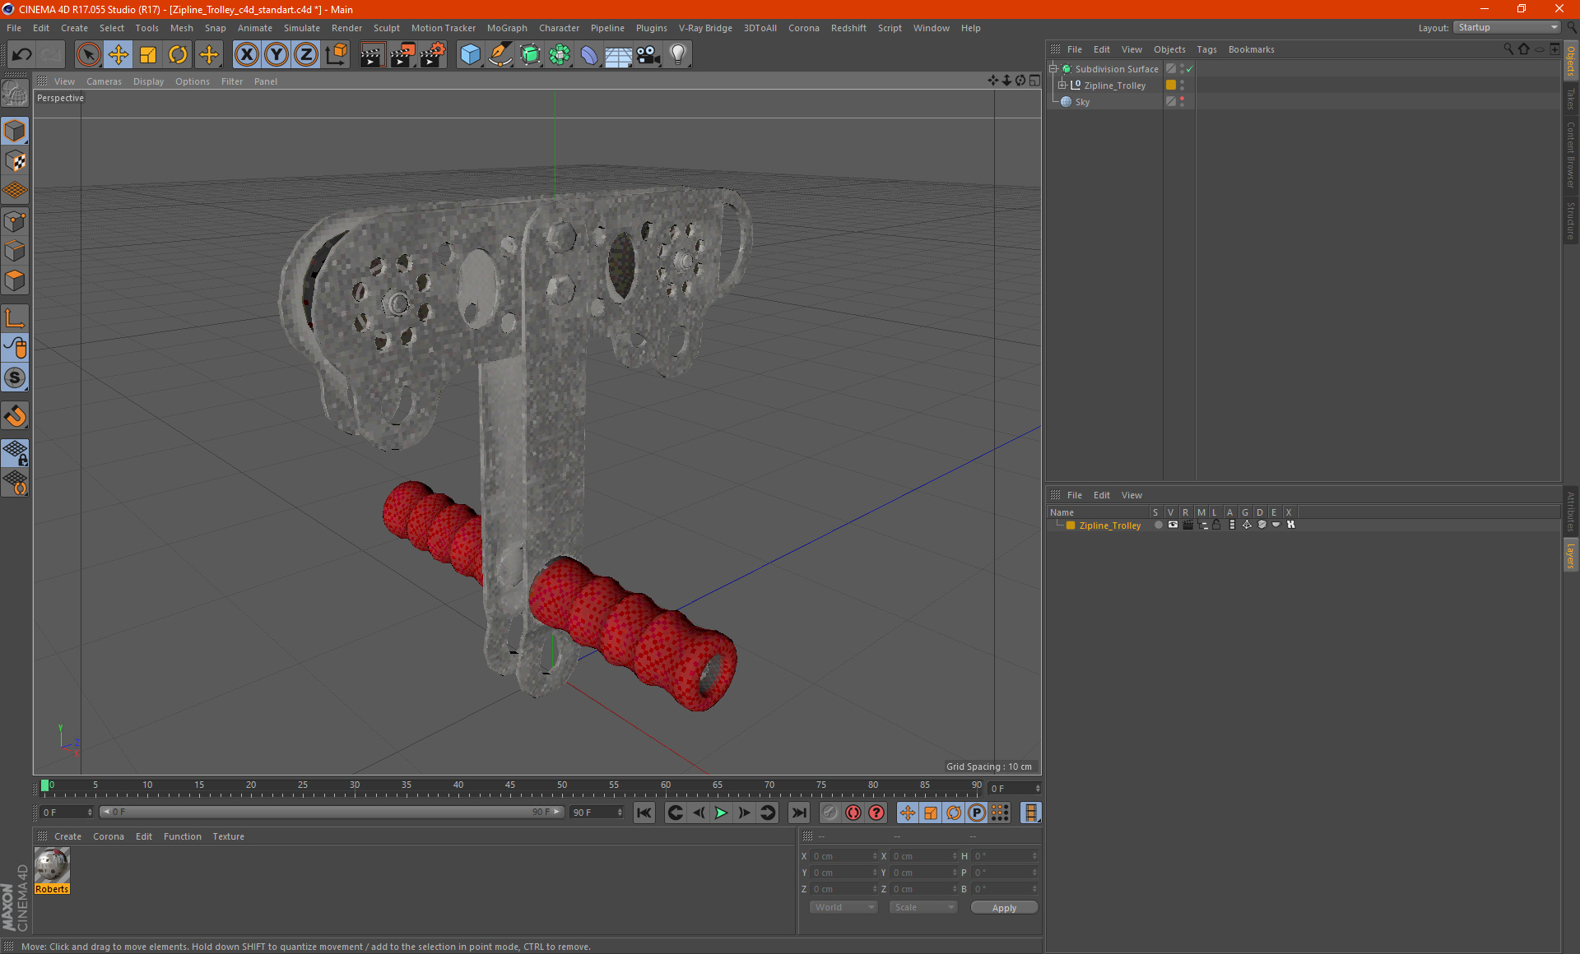Screen dimensions: 1580x954
Task: Toggle Zipline_Trolley layer lock icon
Action: click(1216, 525)
